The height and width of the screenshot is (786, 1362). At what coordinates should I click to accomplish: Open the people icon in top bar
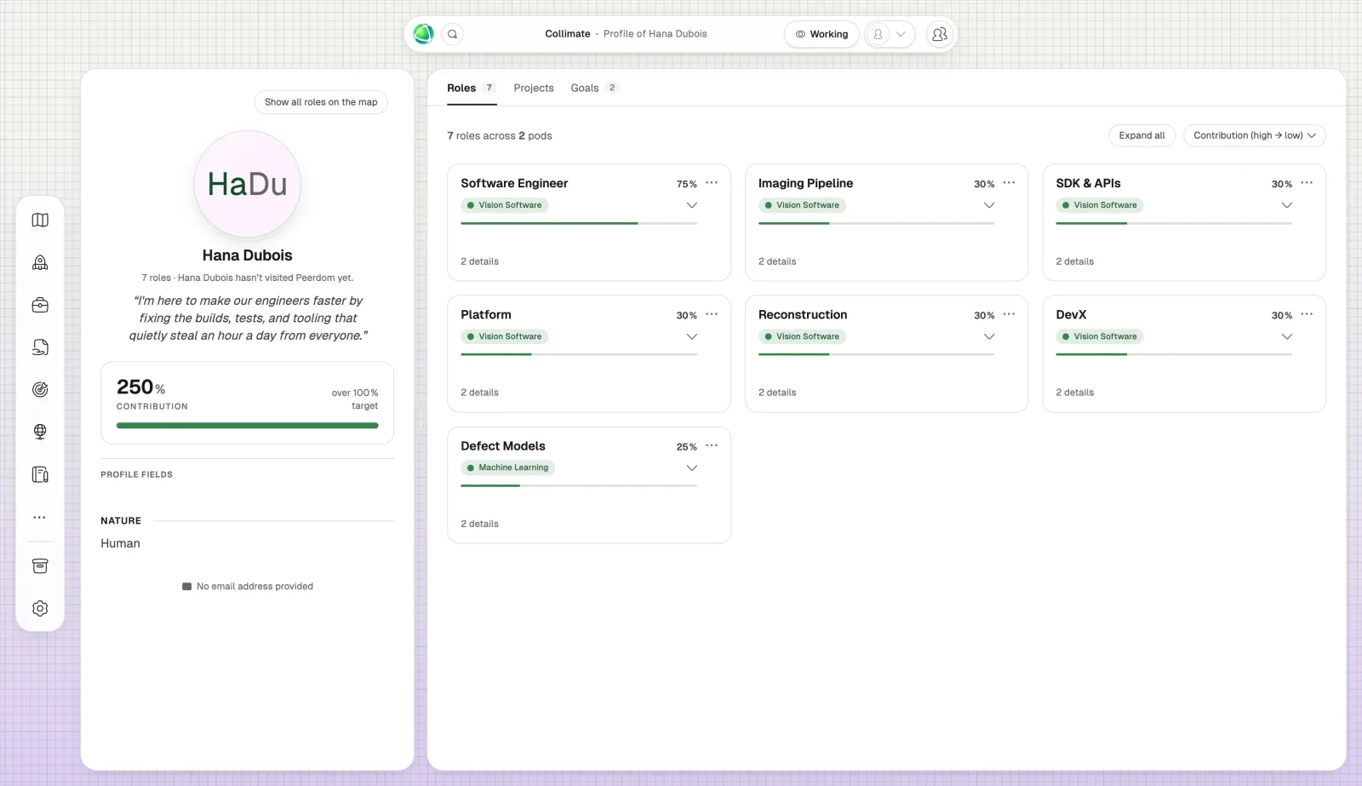tap(940, 34)
